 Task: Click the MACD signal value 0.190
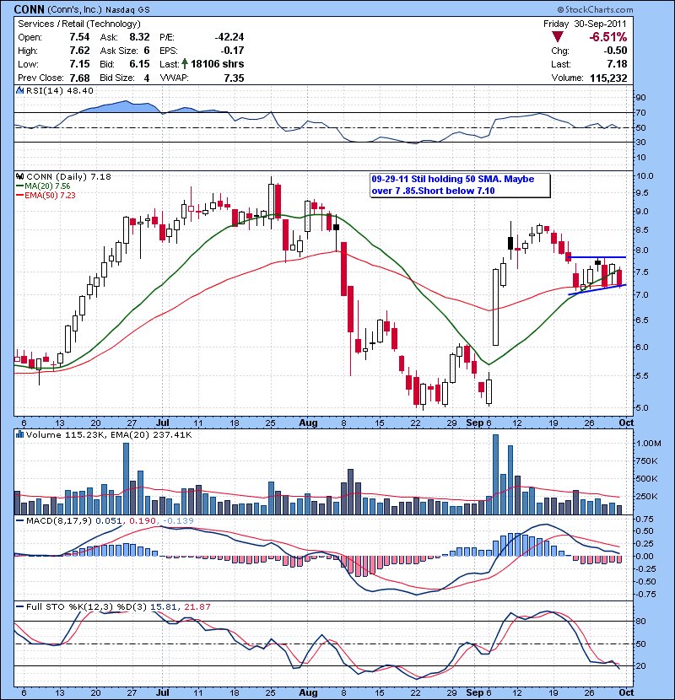pos(143,520)
